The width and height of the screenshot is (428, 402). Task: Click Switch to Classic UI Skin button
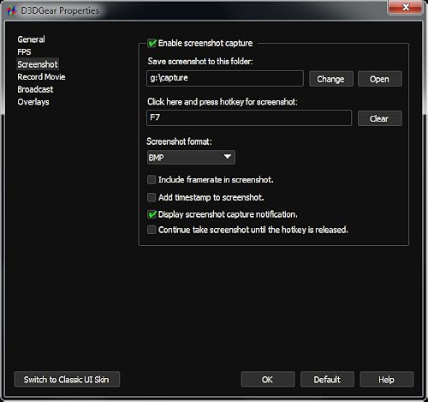coord(67,380)
